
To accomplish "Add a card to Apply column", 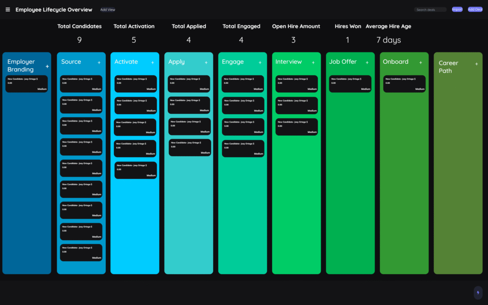I will tap(206, 62).
